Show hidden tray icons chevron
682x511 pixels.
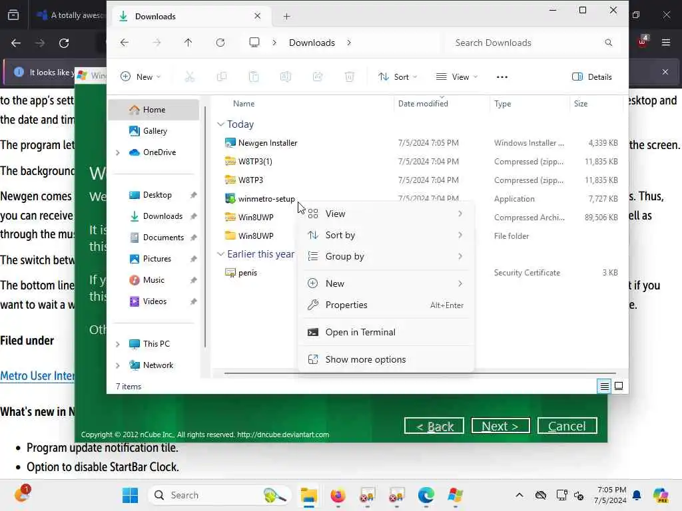(x=519, y=495)
